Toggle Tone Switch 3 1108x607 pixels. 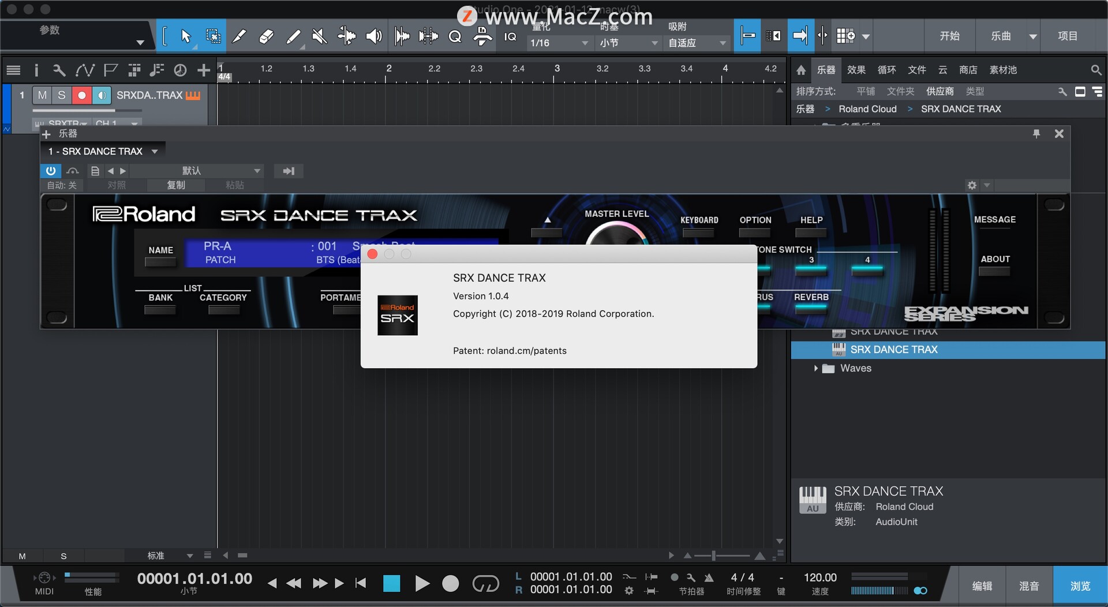[811, 269]
